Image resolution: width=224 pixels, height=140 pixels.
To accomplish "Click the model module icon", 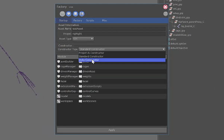I will pyautogui.click(x=59, y=96).
